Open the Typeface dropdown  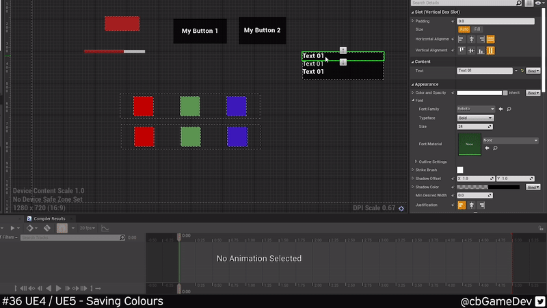coord(475,118)
